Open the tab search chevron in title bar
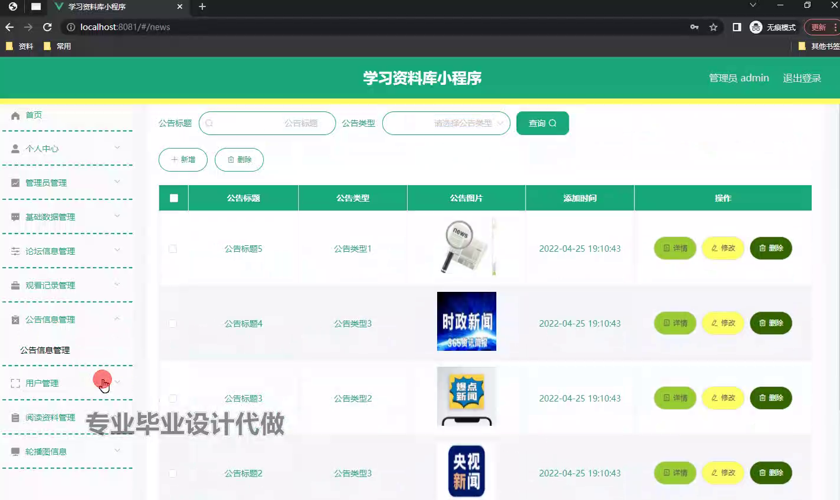 pyautogui.click(x=753, y=5)
